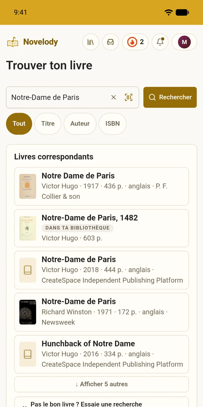Open the reading couch icon
Screen dimensions: 203x407
click(x=111, y=42)
